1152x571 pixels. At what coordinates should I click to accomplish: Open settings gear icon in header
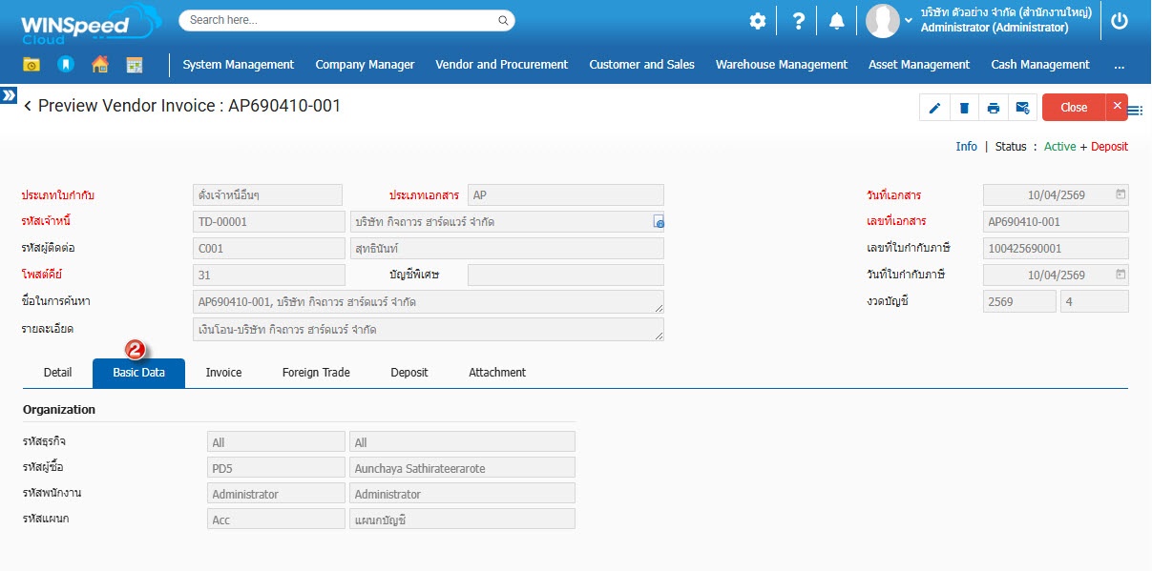coord(758,21)
